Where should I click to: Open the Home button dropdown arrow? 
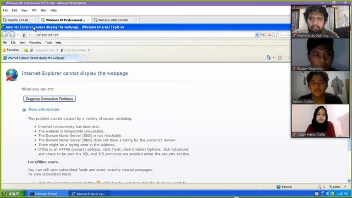(x=273, y=58)
